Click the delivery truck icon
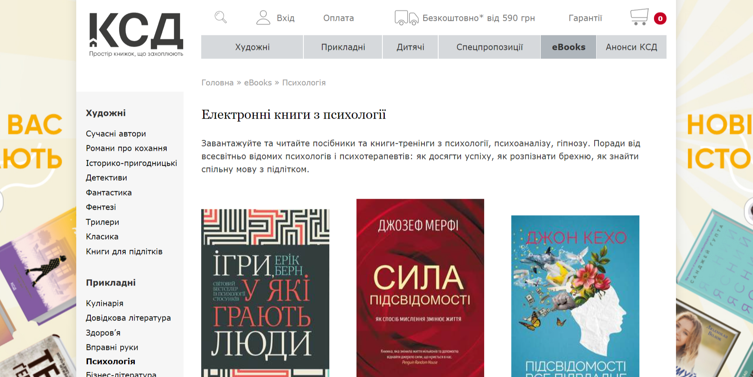The height and width of the screenshot is (377, 753). [x=406, y=18]
